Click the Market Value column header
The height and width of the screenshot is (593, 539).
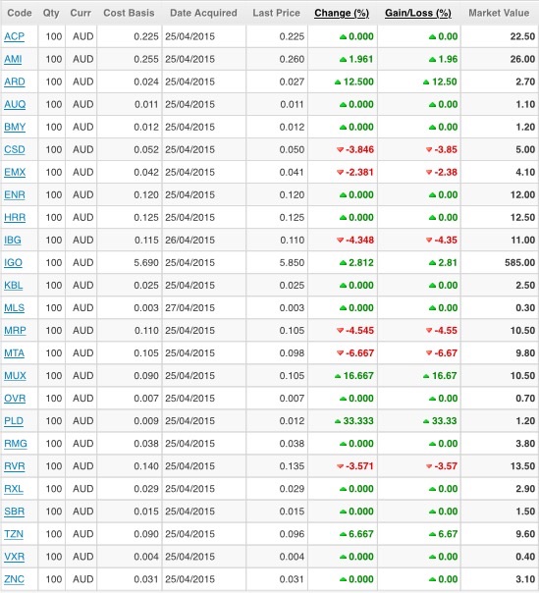[499, 13]
